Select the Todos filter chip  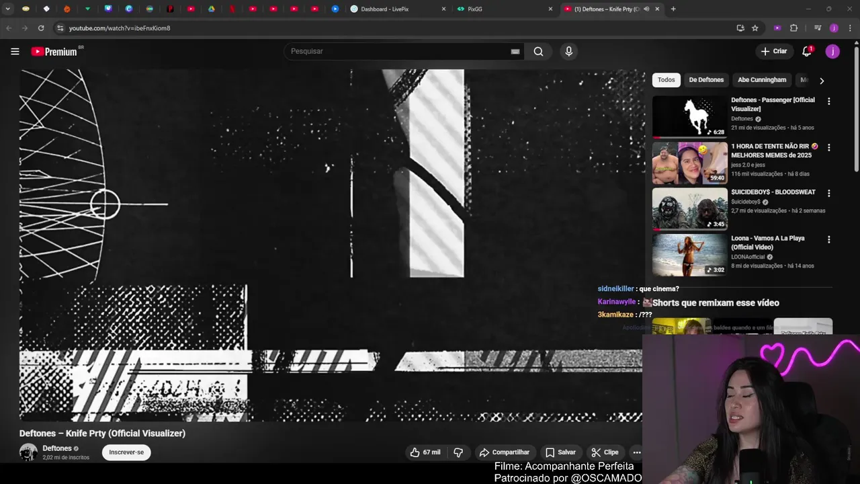pyautogui.click(x=666, y=80)
